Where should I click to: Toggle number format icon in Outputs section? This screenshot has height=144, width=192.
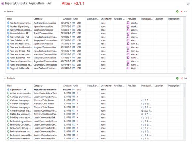[x=186, y=78]
